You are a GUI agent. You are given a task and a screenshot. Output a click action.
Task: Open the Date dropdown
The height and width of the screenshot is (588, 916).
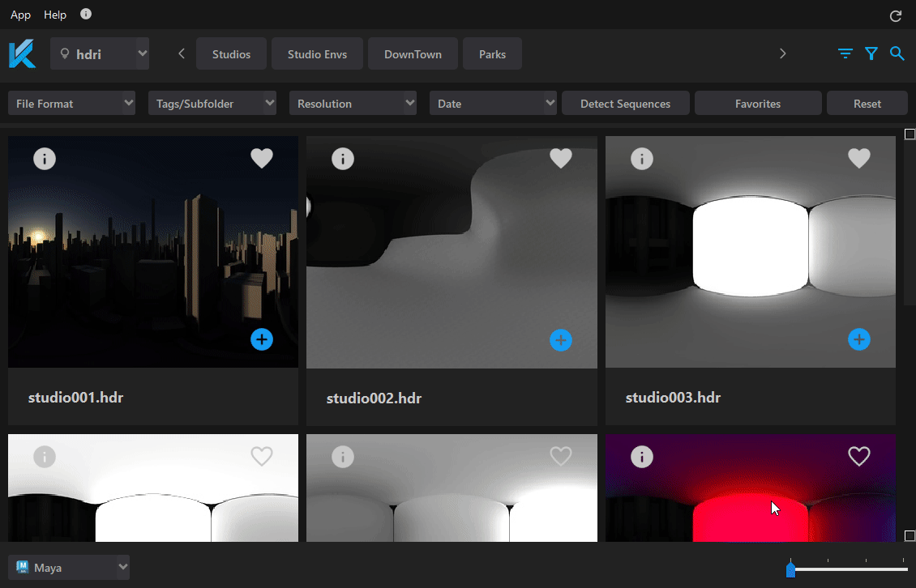click(x=493, y=104)
